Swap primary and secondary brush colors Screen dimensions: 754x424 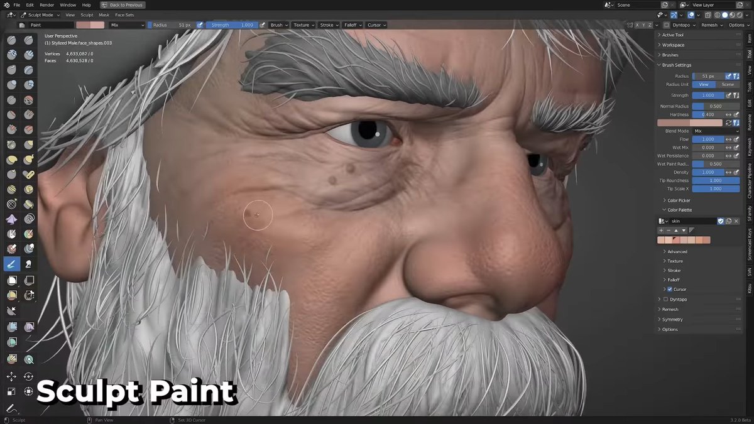pyautogui.click(x=728, y=123)
